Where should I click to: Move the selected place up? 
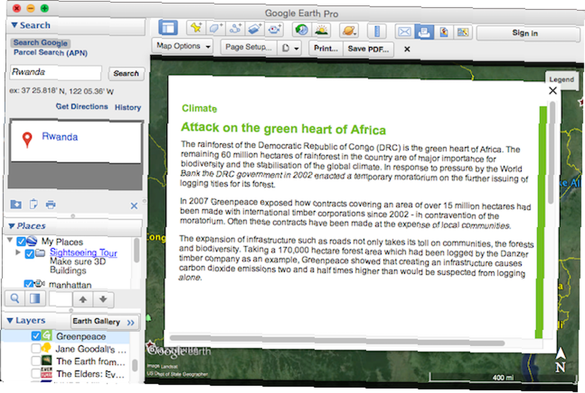(x=82, y=299)
